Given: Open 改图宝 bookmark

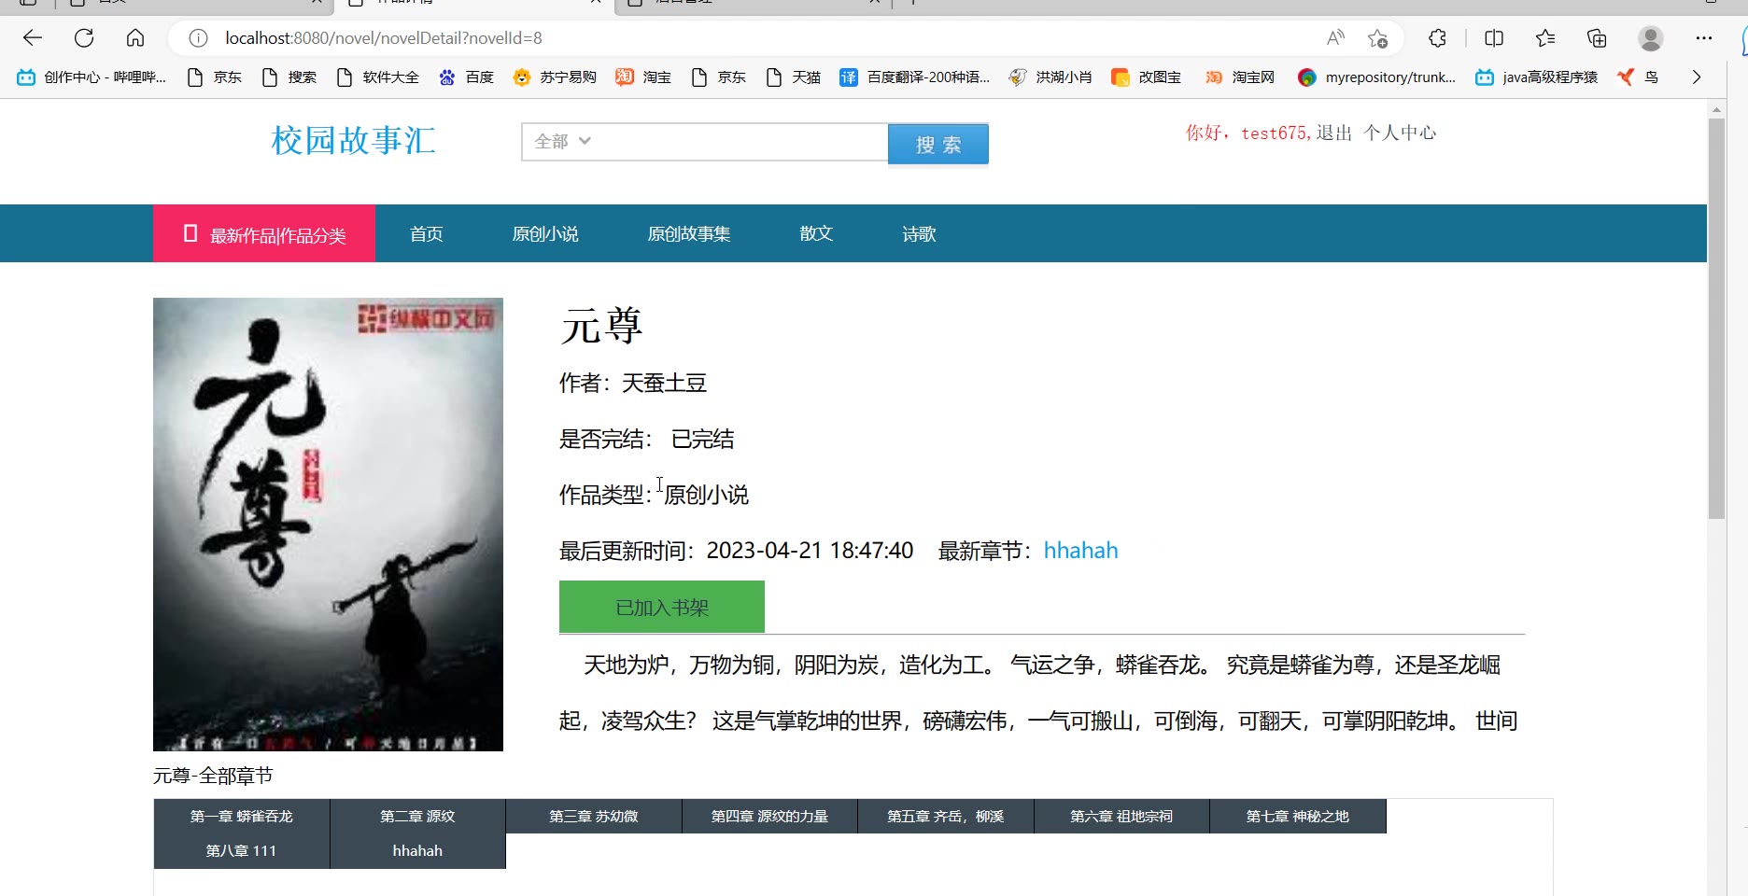Looking at the screenshot, I should (x=1147, y=77).
